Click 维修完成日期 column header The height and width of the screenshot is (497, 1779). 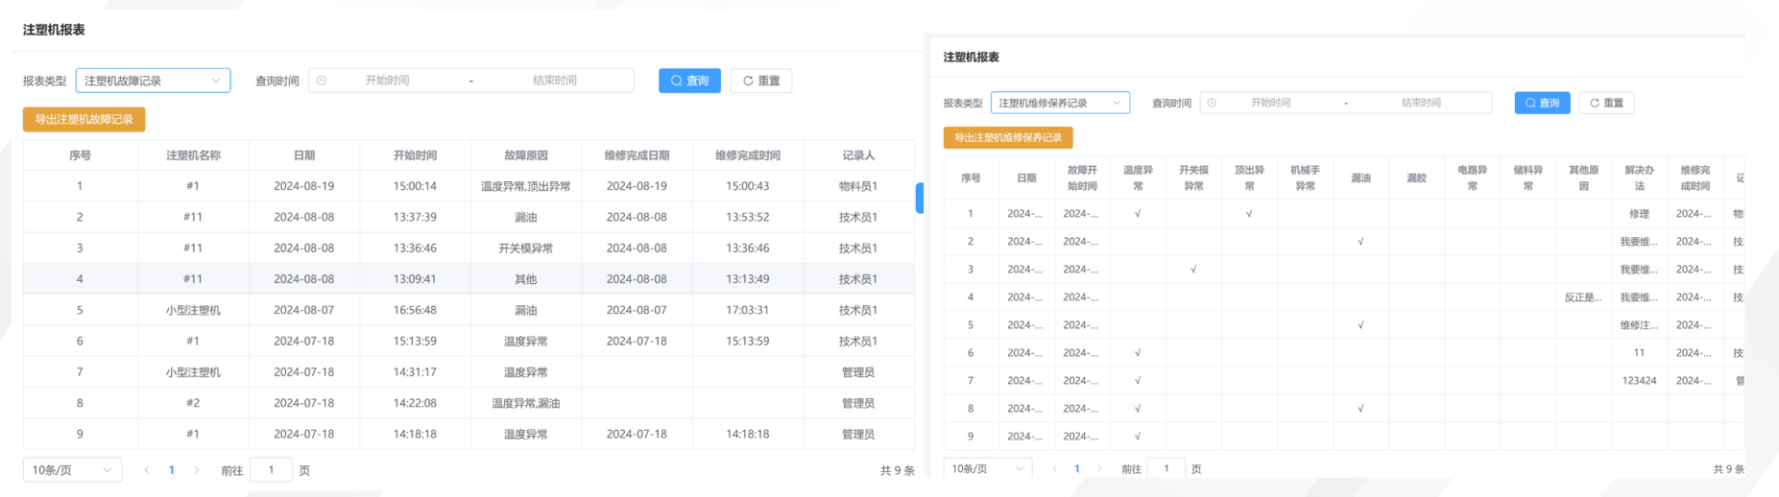(x=637, y=155)
